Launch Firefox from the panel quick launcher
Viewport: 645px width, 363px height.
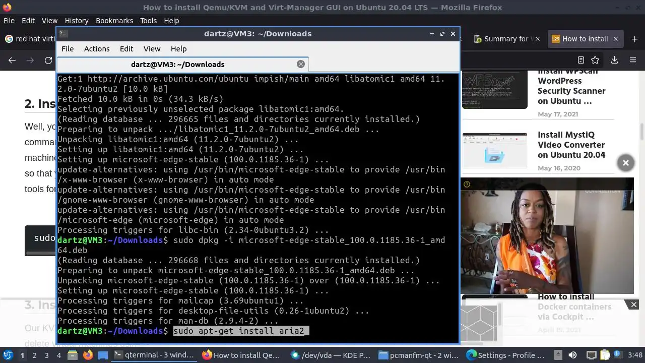88,355
